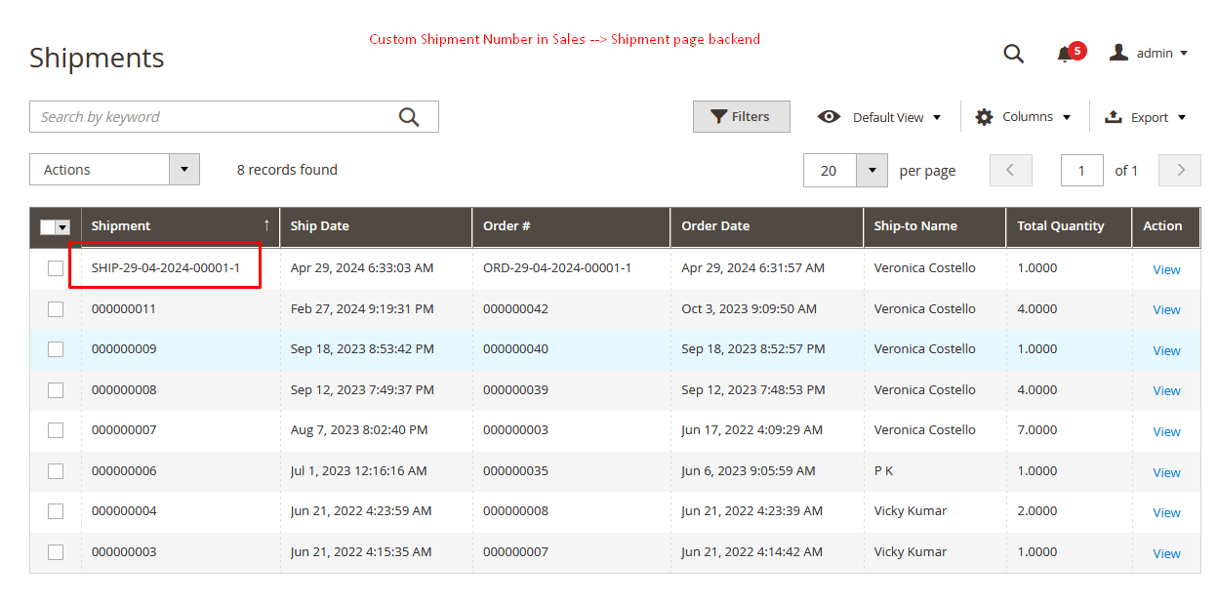Open the notifications bell icon
The image size is (1218, 604).
pos(1065,55)
